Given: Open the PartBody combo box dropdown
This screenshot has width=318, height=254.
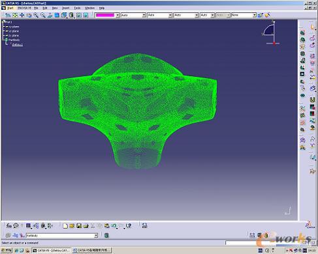Looking at the screenshot, I should [96, 236].
